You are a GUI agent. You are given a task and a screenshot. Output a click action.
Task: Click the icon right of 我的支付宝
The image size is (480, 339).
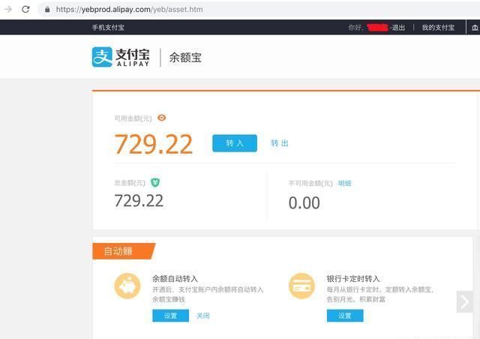coord(475,28)
